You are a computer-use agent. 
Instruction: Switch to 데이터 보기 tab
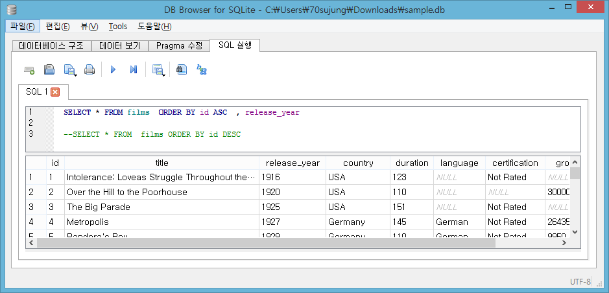[119, 46]
